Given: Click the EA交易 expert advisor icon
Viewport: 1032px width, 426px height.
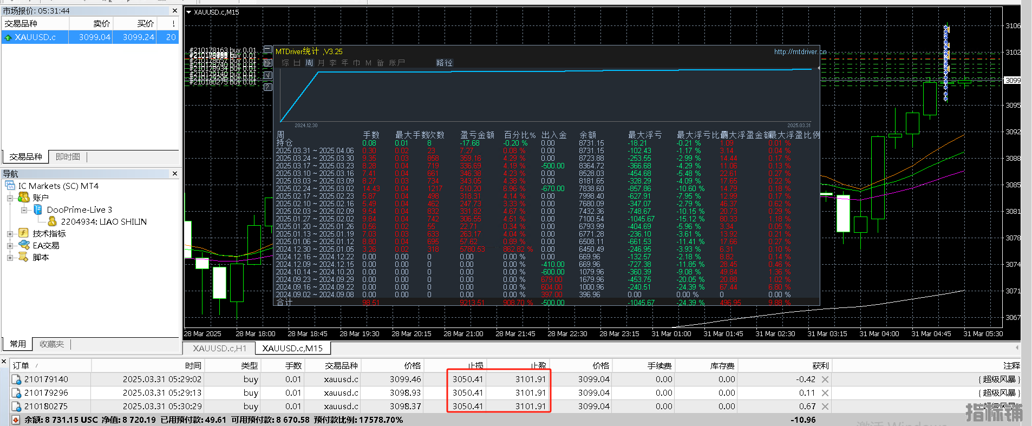Looking at the screenshot, I should pyautogui.click(x=24, y=245).
